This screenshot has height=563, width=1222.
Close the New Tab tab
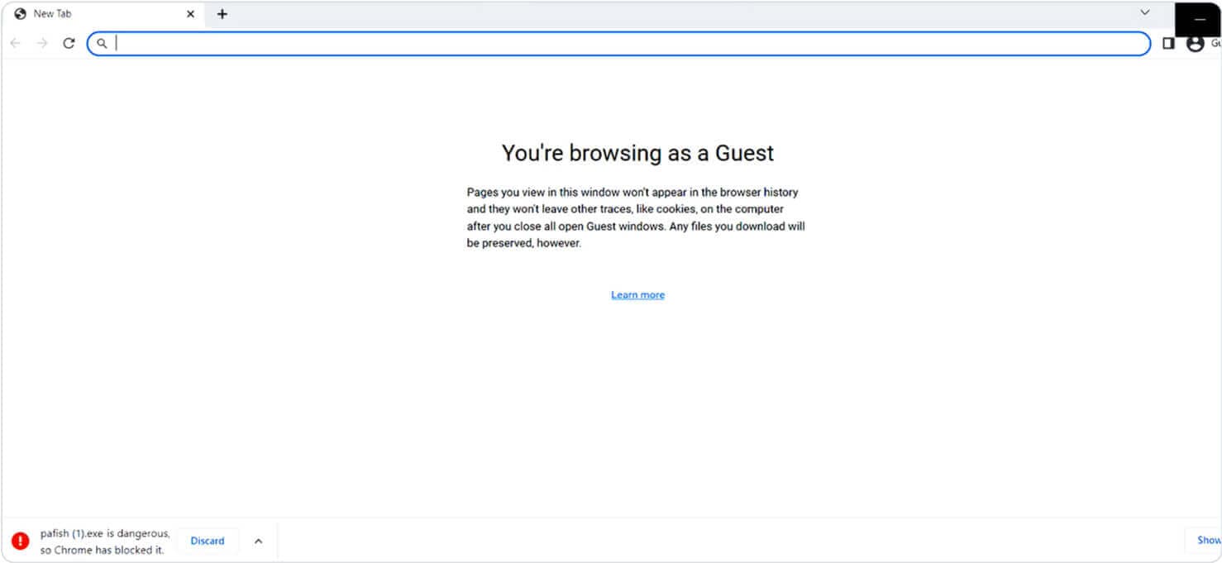tap(190, 14)
